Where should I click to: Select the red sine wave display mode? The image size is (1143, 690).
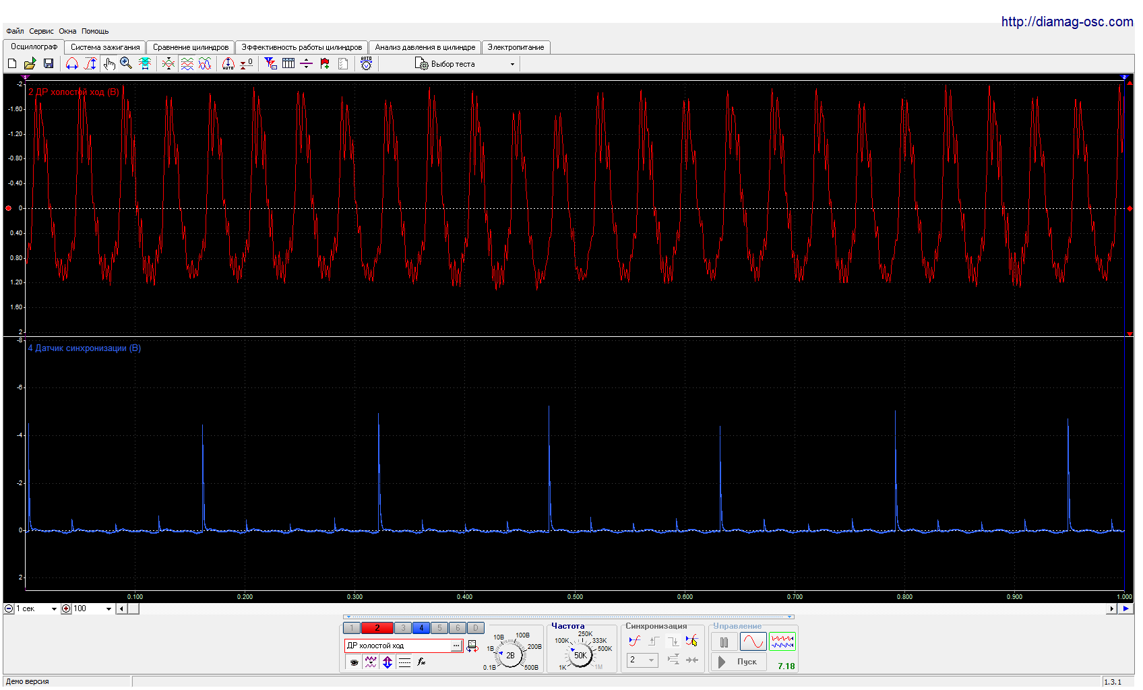pyautogui.click(x=753, y=642)
